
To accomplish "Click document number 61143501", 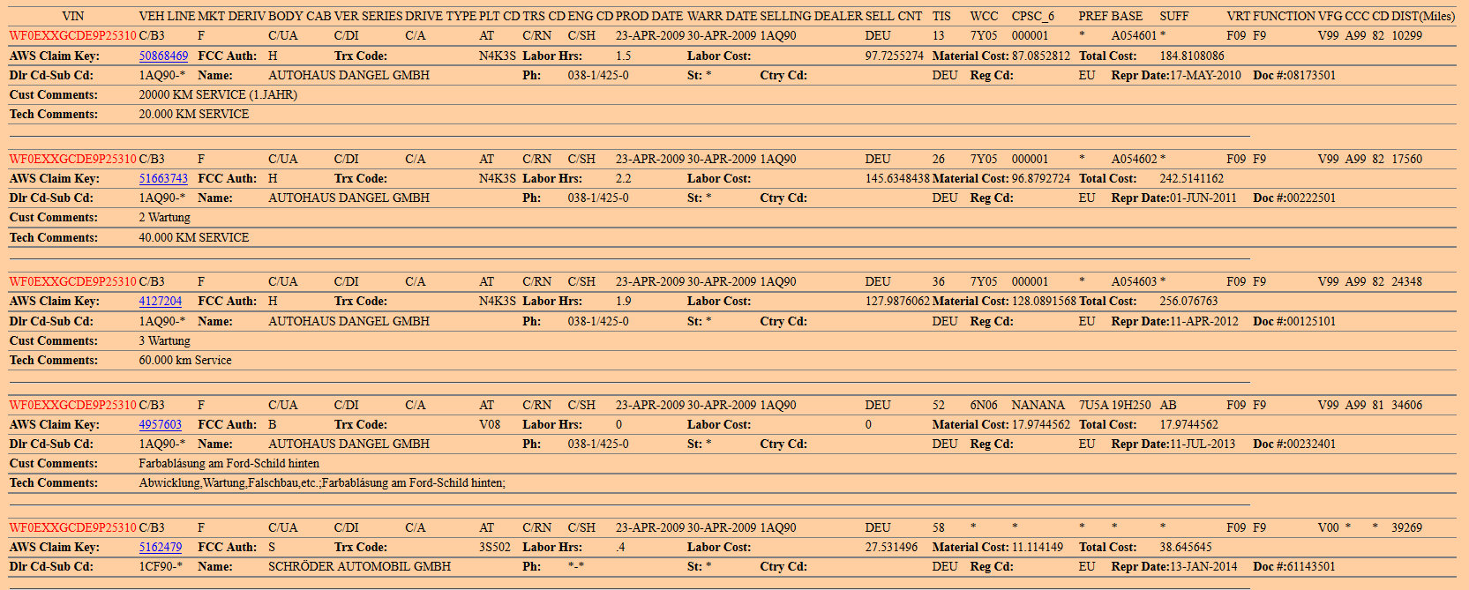I will 1311,566.
